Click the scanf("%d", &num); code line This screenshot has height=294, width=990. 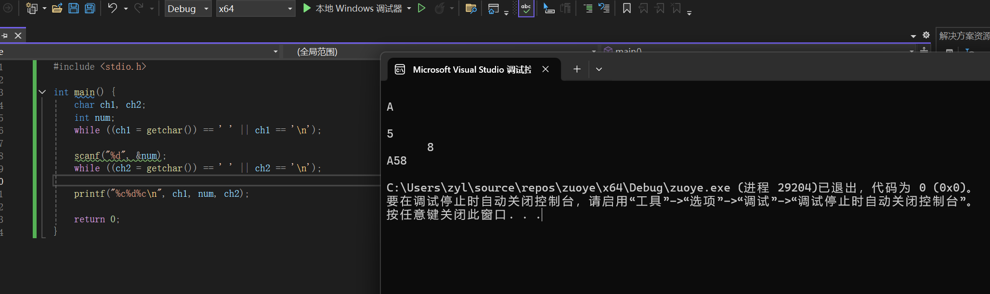click(x=120, y=156)
